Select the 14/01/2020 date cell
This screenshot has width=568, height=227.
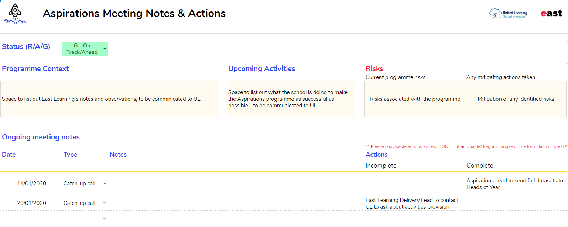(32, 184)
